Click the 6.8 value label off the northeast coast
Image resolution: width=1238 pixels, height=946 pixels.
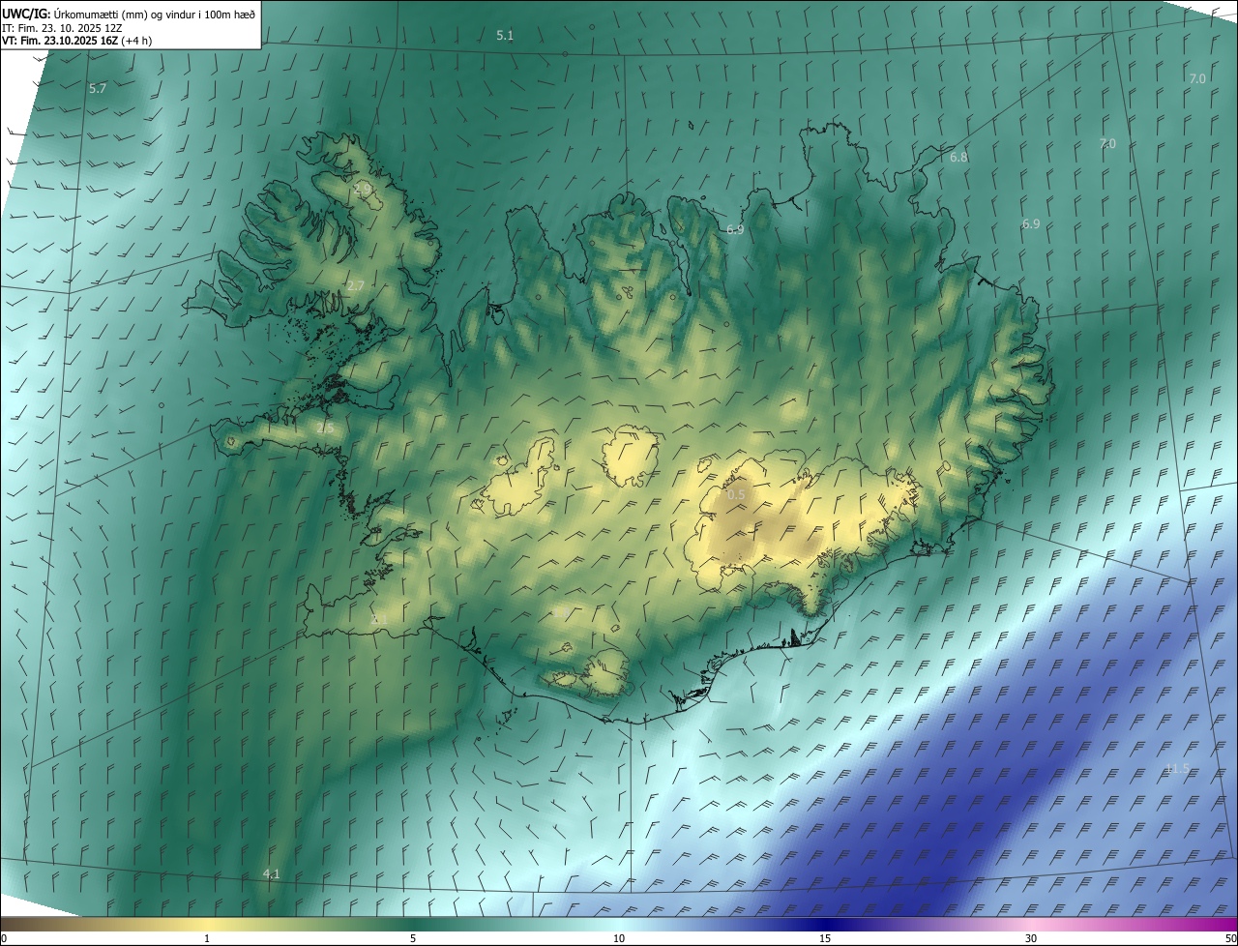[958, 158]
